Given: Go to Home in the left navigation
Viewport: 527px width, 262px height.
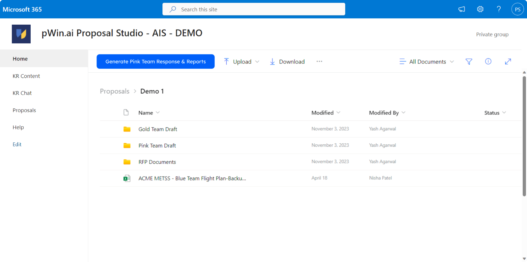Looking at the screenshot, I should 44,59.
